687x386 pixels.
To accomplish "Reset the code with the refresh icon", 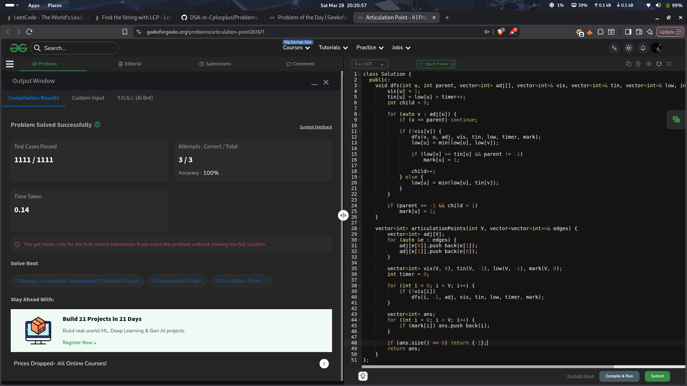I will click(x=659, y=64).
